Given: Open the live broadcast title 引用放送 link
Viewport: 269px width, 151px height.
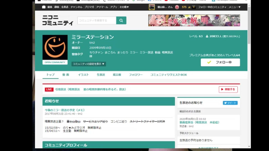Looking at the screenshot, I should [x=91, y=89].
